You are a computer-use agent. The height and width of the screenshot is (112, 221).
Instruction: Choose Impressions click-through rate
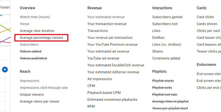tap(44, 88)
